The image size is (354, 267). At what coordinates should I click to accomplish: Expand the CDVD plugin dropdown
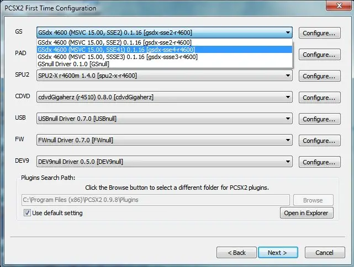pos(287,98)
